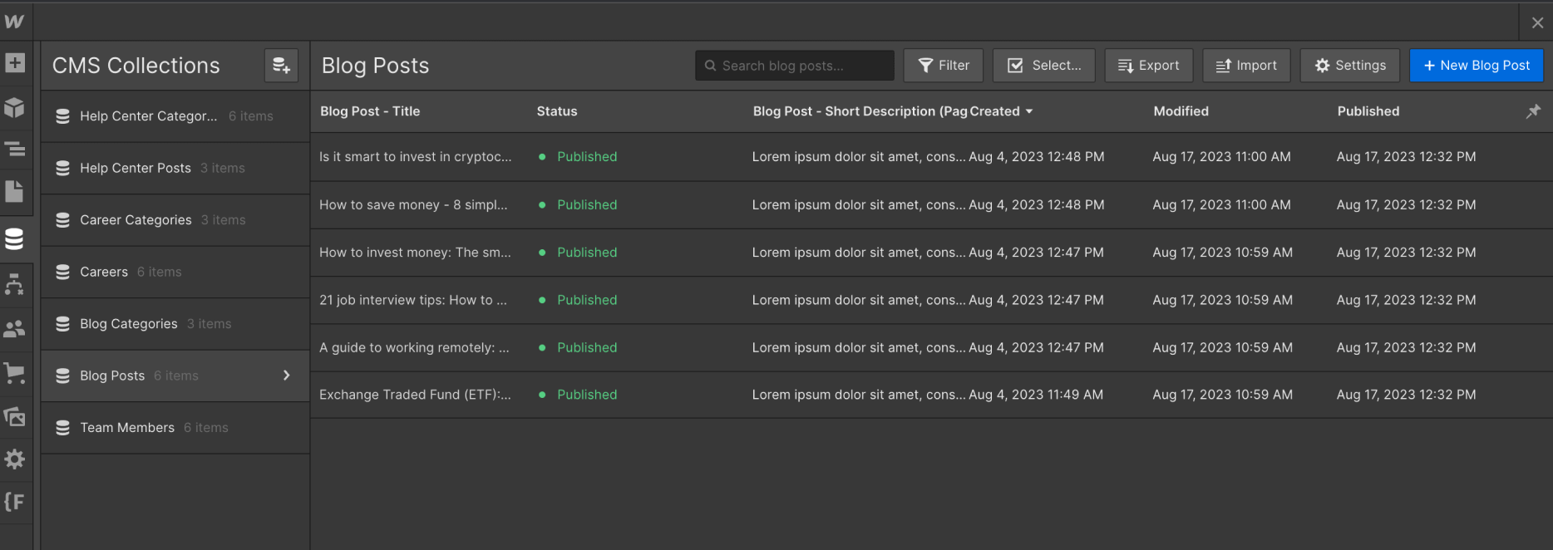Screen dimensions: 1553x550
Task: Open the Ecommerce cart sidebar icon
Action: tap(15, 373)
